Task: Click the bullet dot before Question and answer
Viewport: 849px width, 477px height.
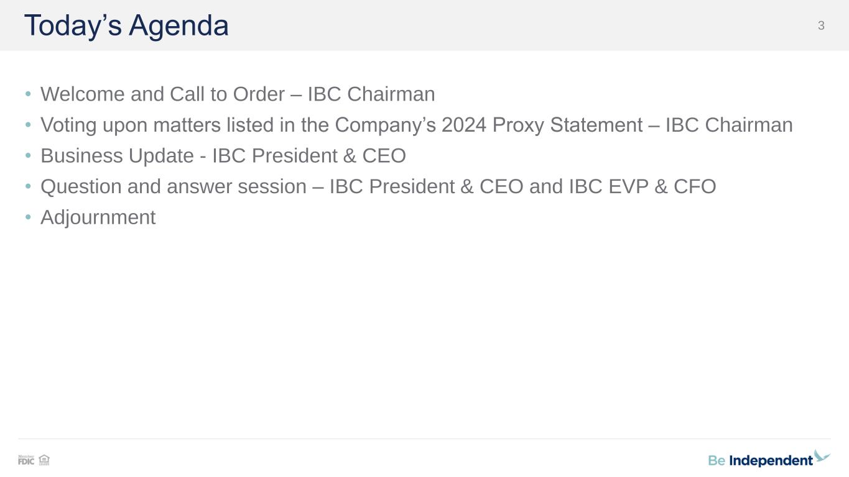Action: 28,186
